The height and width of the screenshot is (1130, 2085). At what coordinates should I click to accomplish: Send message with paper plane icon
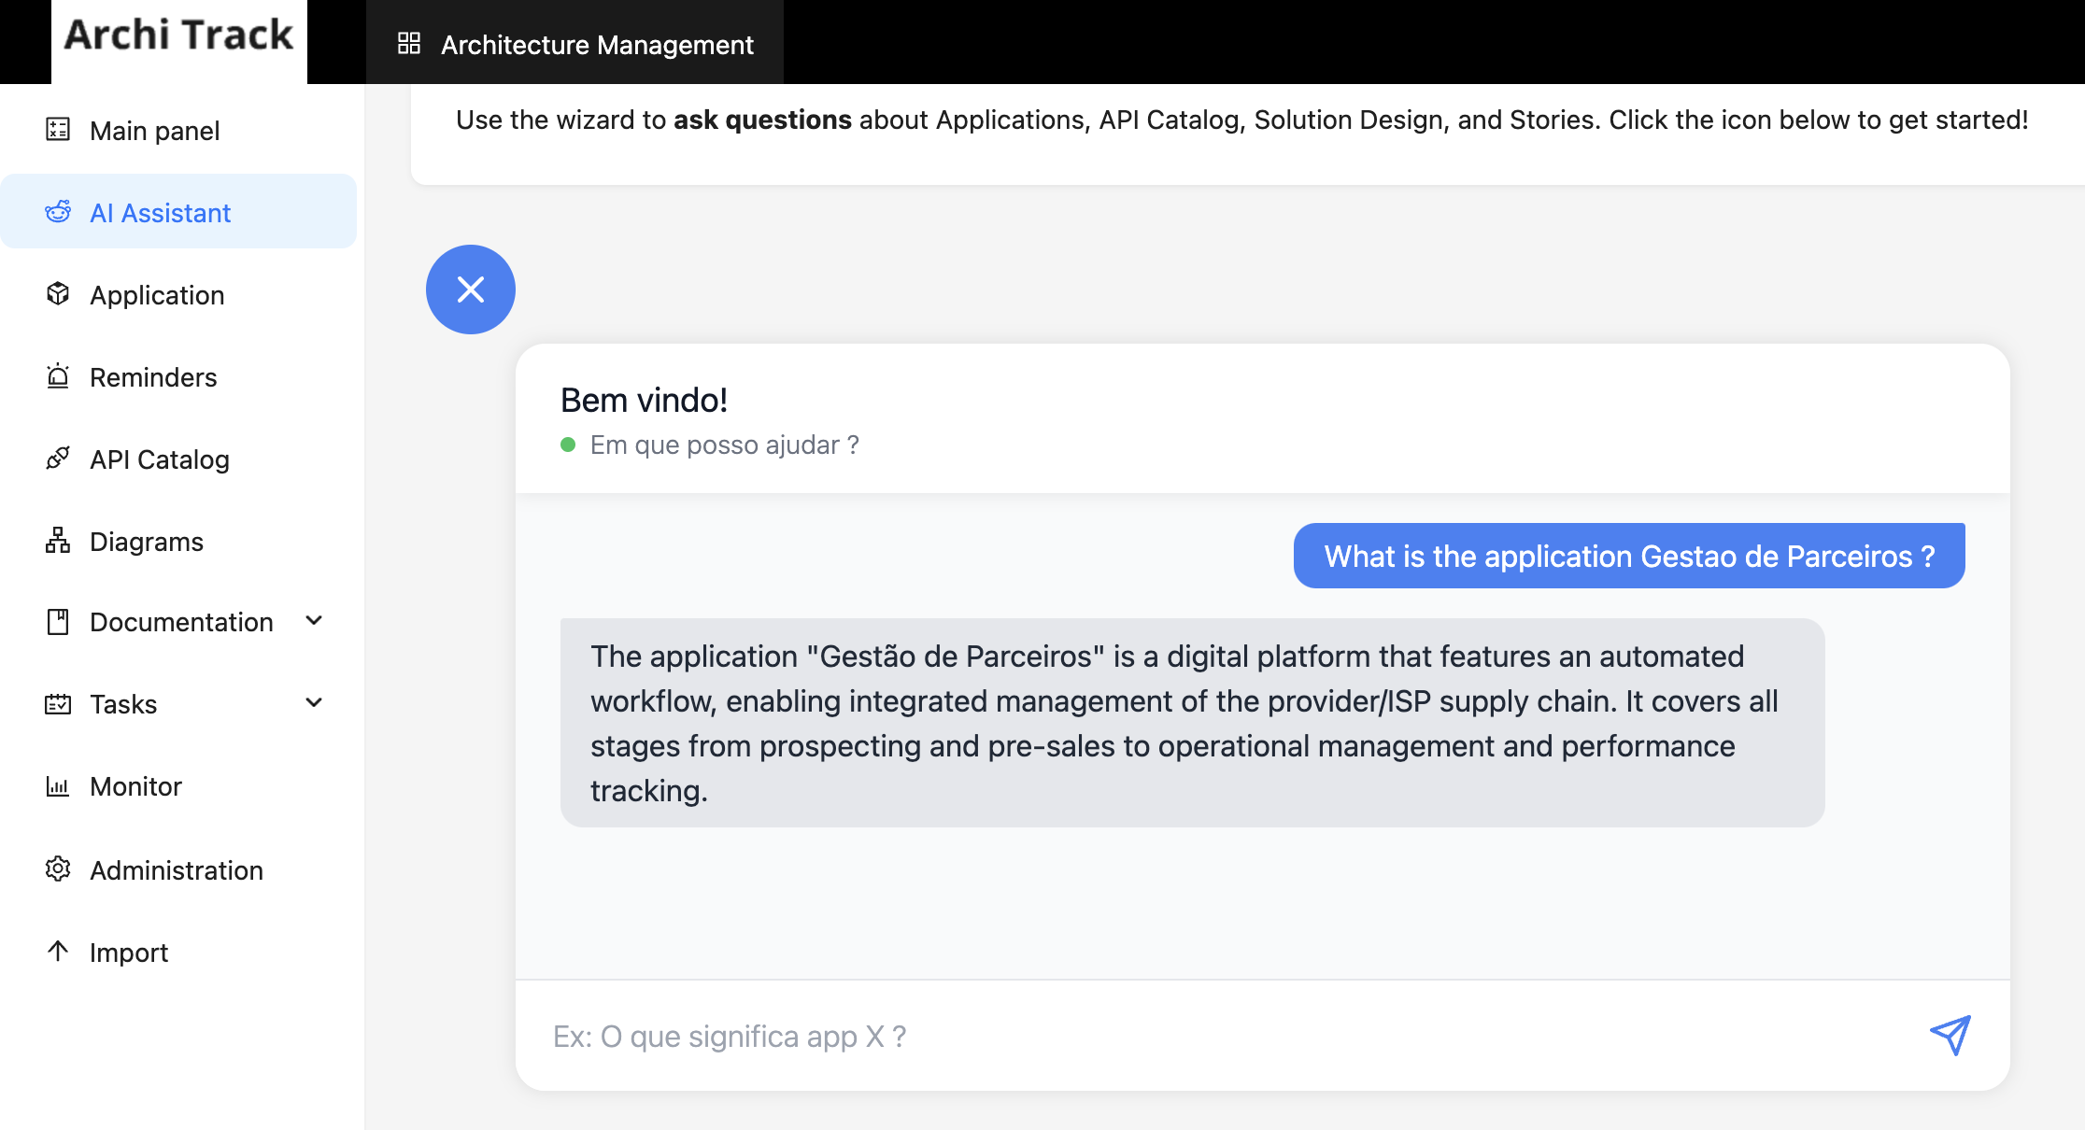pyautogui.click(x=1950, y=1036)
